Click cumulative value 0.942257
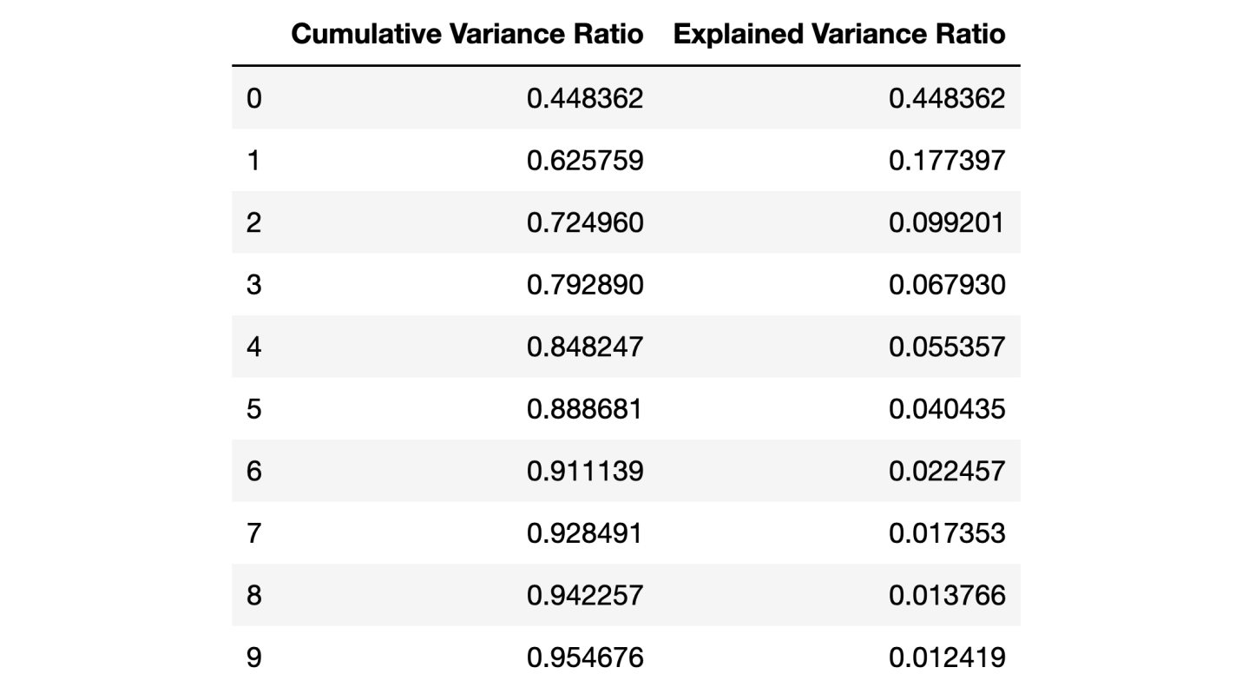1242x694 pixels. tap(585, 596)
